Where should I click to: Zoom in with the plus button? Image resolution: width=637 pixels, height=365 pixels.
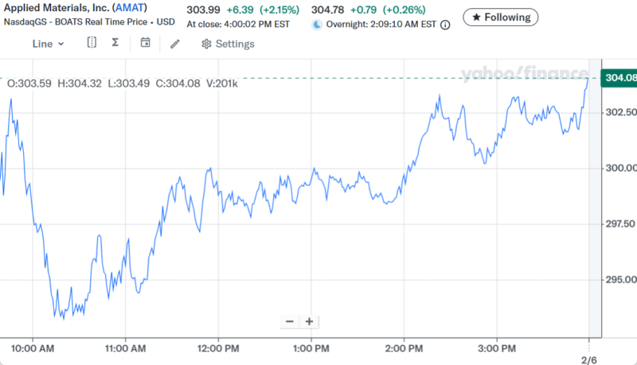(309, 322)
